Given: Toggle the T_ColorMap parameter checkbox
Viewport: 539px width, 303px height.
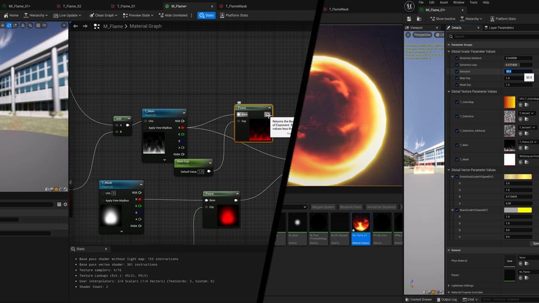Looking at the screenshot, I should [456, 102].
